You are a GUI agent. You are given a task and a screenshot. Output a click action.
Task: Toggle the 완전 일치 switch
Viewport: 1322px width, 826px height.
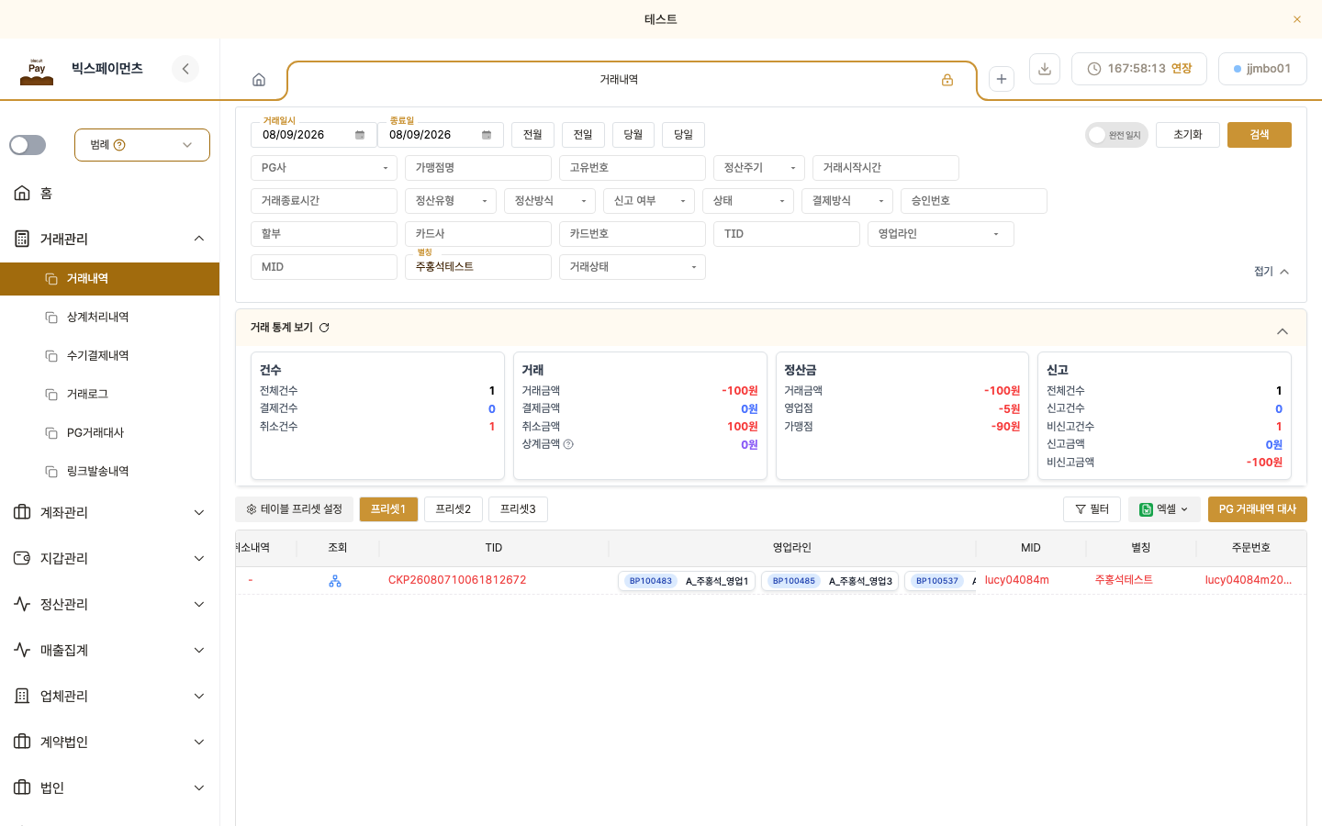[1116, 135]
